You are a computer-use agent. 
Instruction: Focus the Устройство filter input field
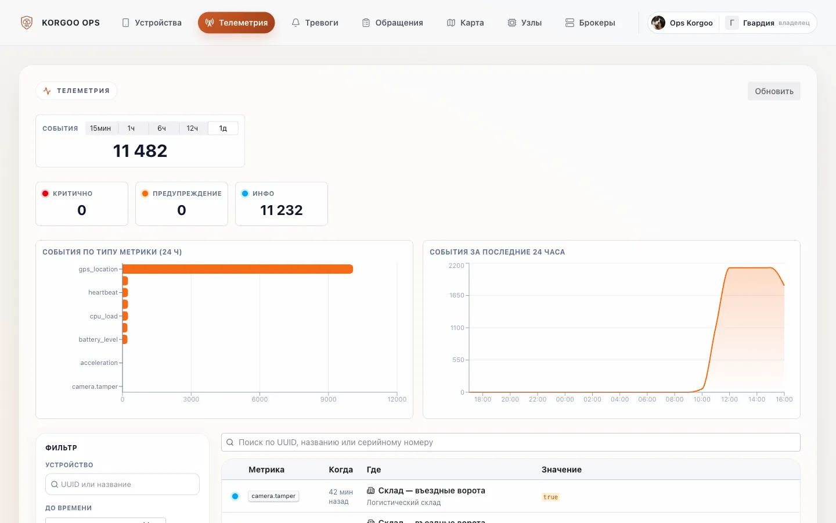coord(122,484)
